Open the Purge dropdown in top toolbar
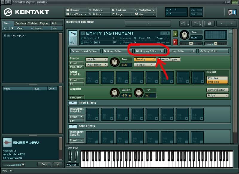 (x=122, y=14)
